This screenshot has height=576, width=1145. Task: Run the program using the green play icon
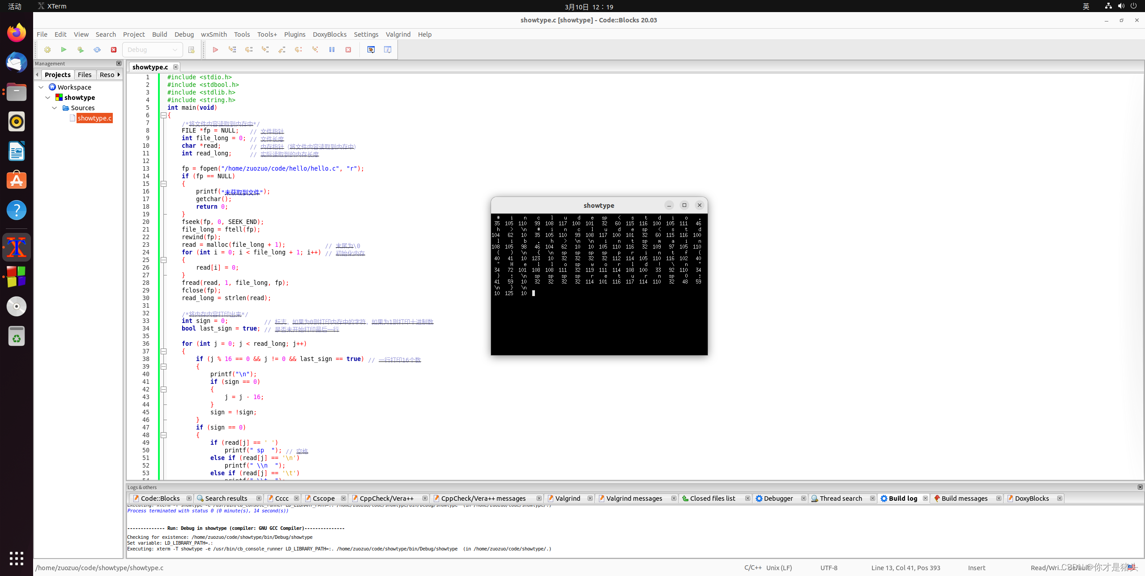[64, 49]
